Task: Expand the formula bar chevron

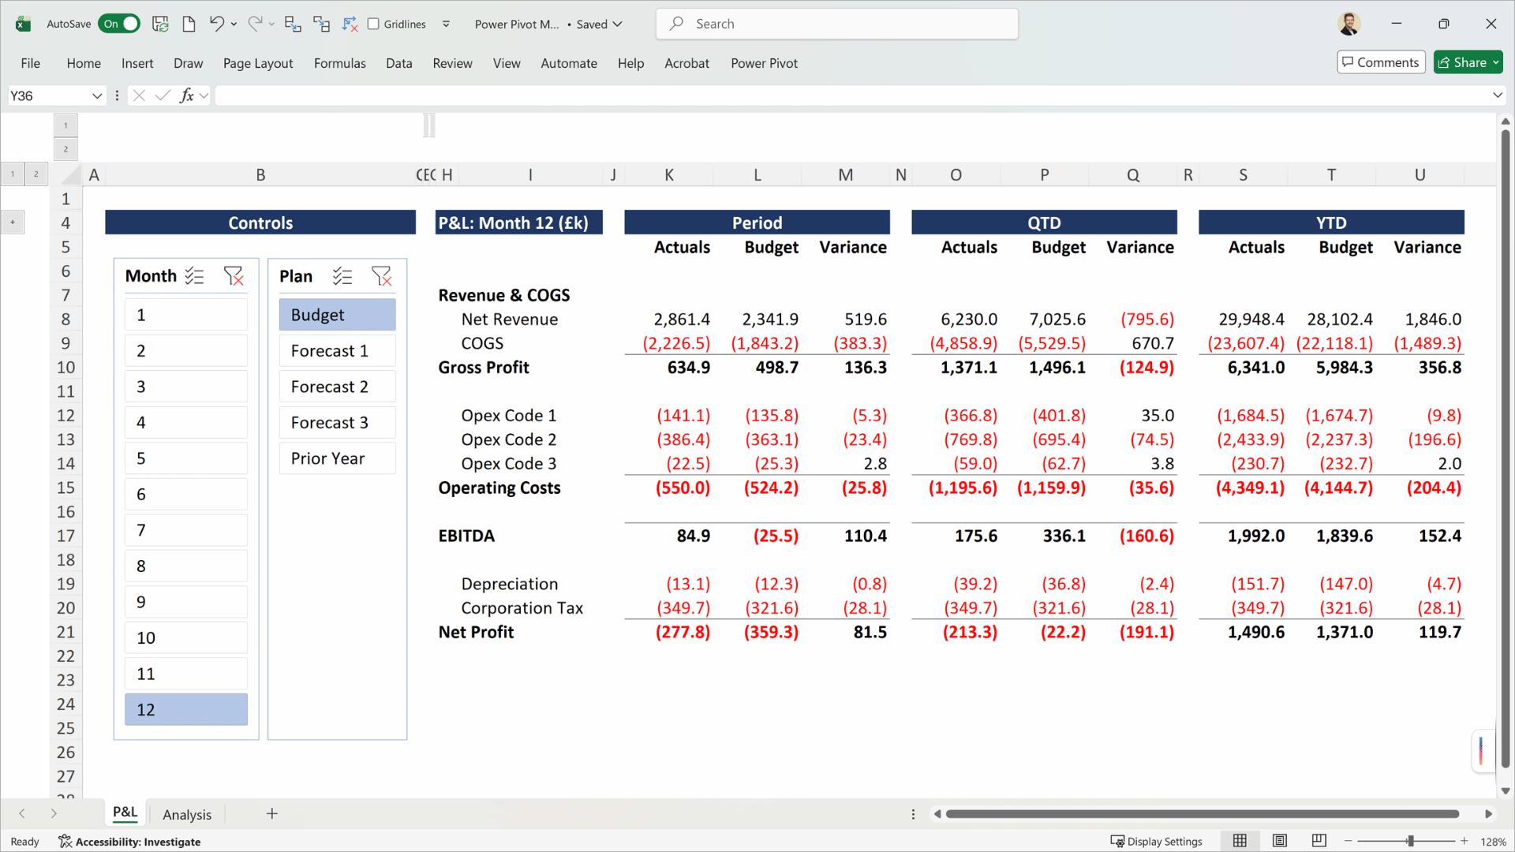Action: point(1497,95)
